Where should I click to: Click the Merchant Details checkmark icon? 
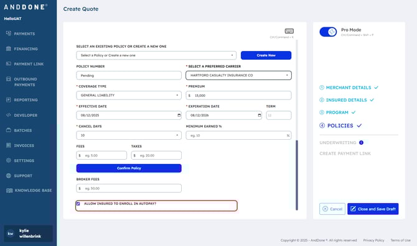(377, 88)
